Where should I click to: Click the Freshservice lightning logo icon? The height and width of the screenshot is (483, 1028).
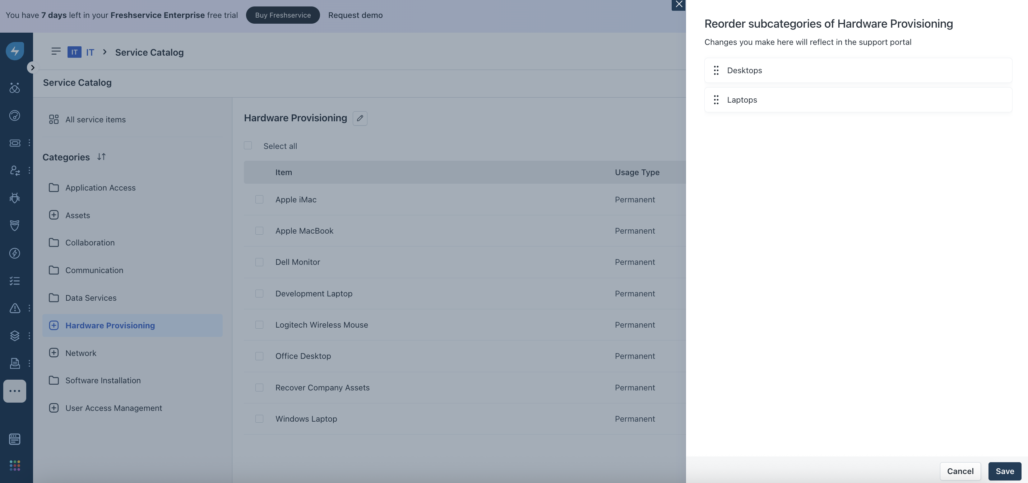click(15, 51)
